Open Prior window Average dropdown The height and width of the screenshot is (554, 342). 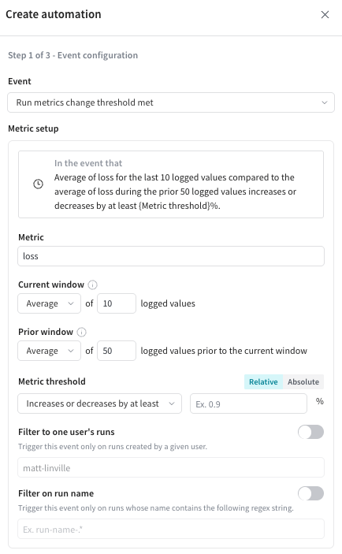click(x=50, y=351)
